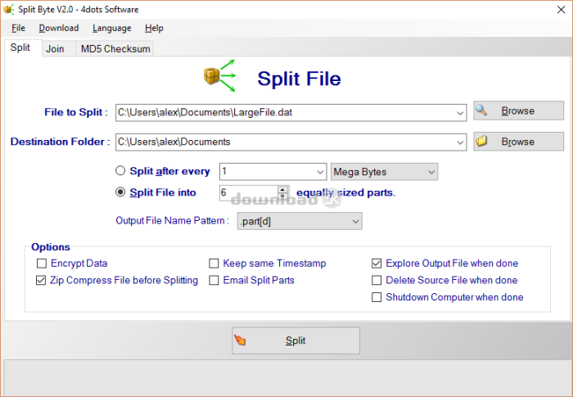Image resolution: width=573 pixels, height=397 pixels.
Task: Increase the number of parts with up arrow
Action: coord(282,189)
